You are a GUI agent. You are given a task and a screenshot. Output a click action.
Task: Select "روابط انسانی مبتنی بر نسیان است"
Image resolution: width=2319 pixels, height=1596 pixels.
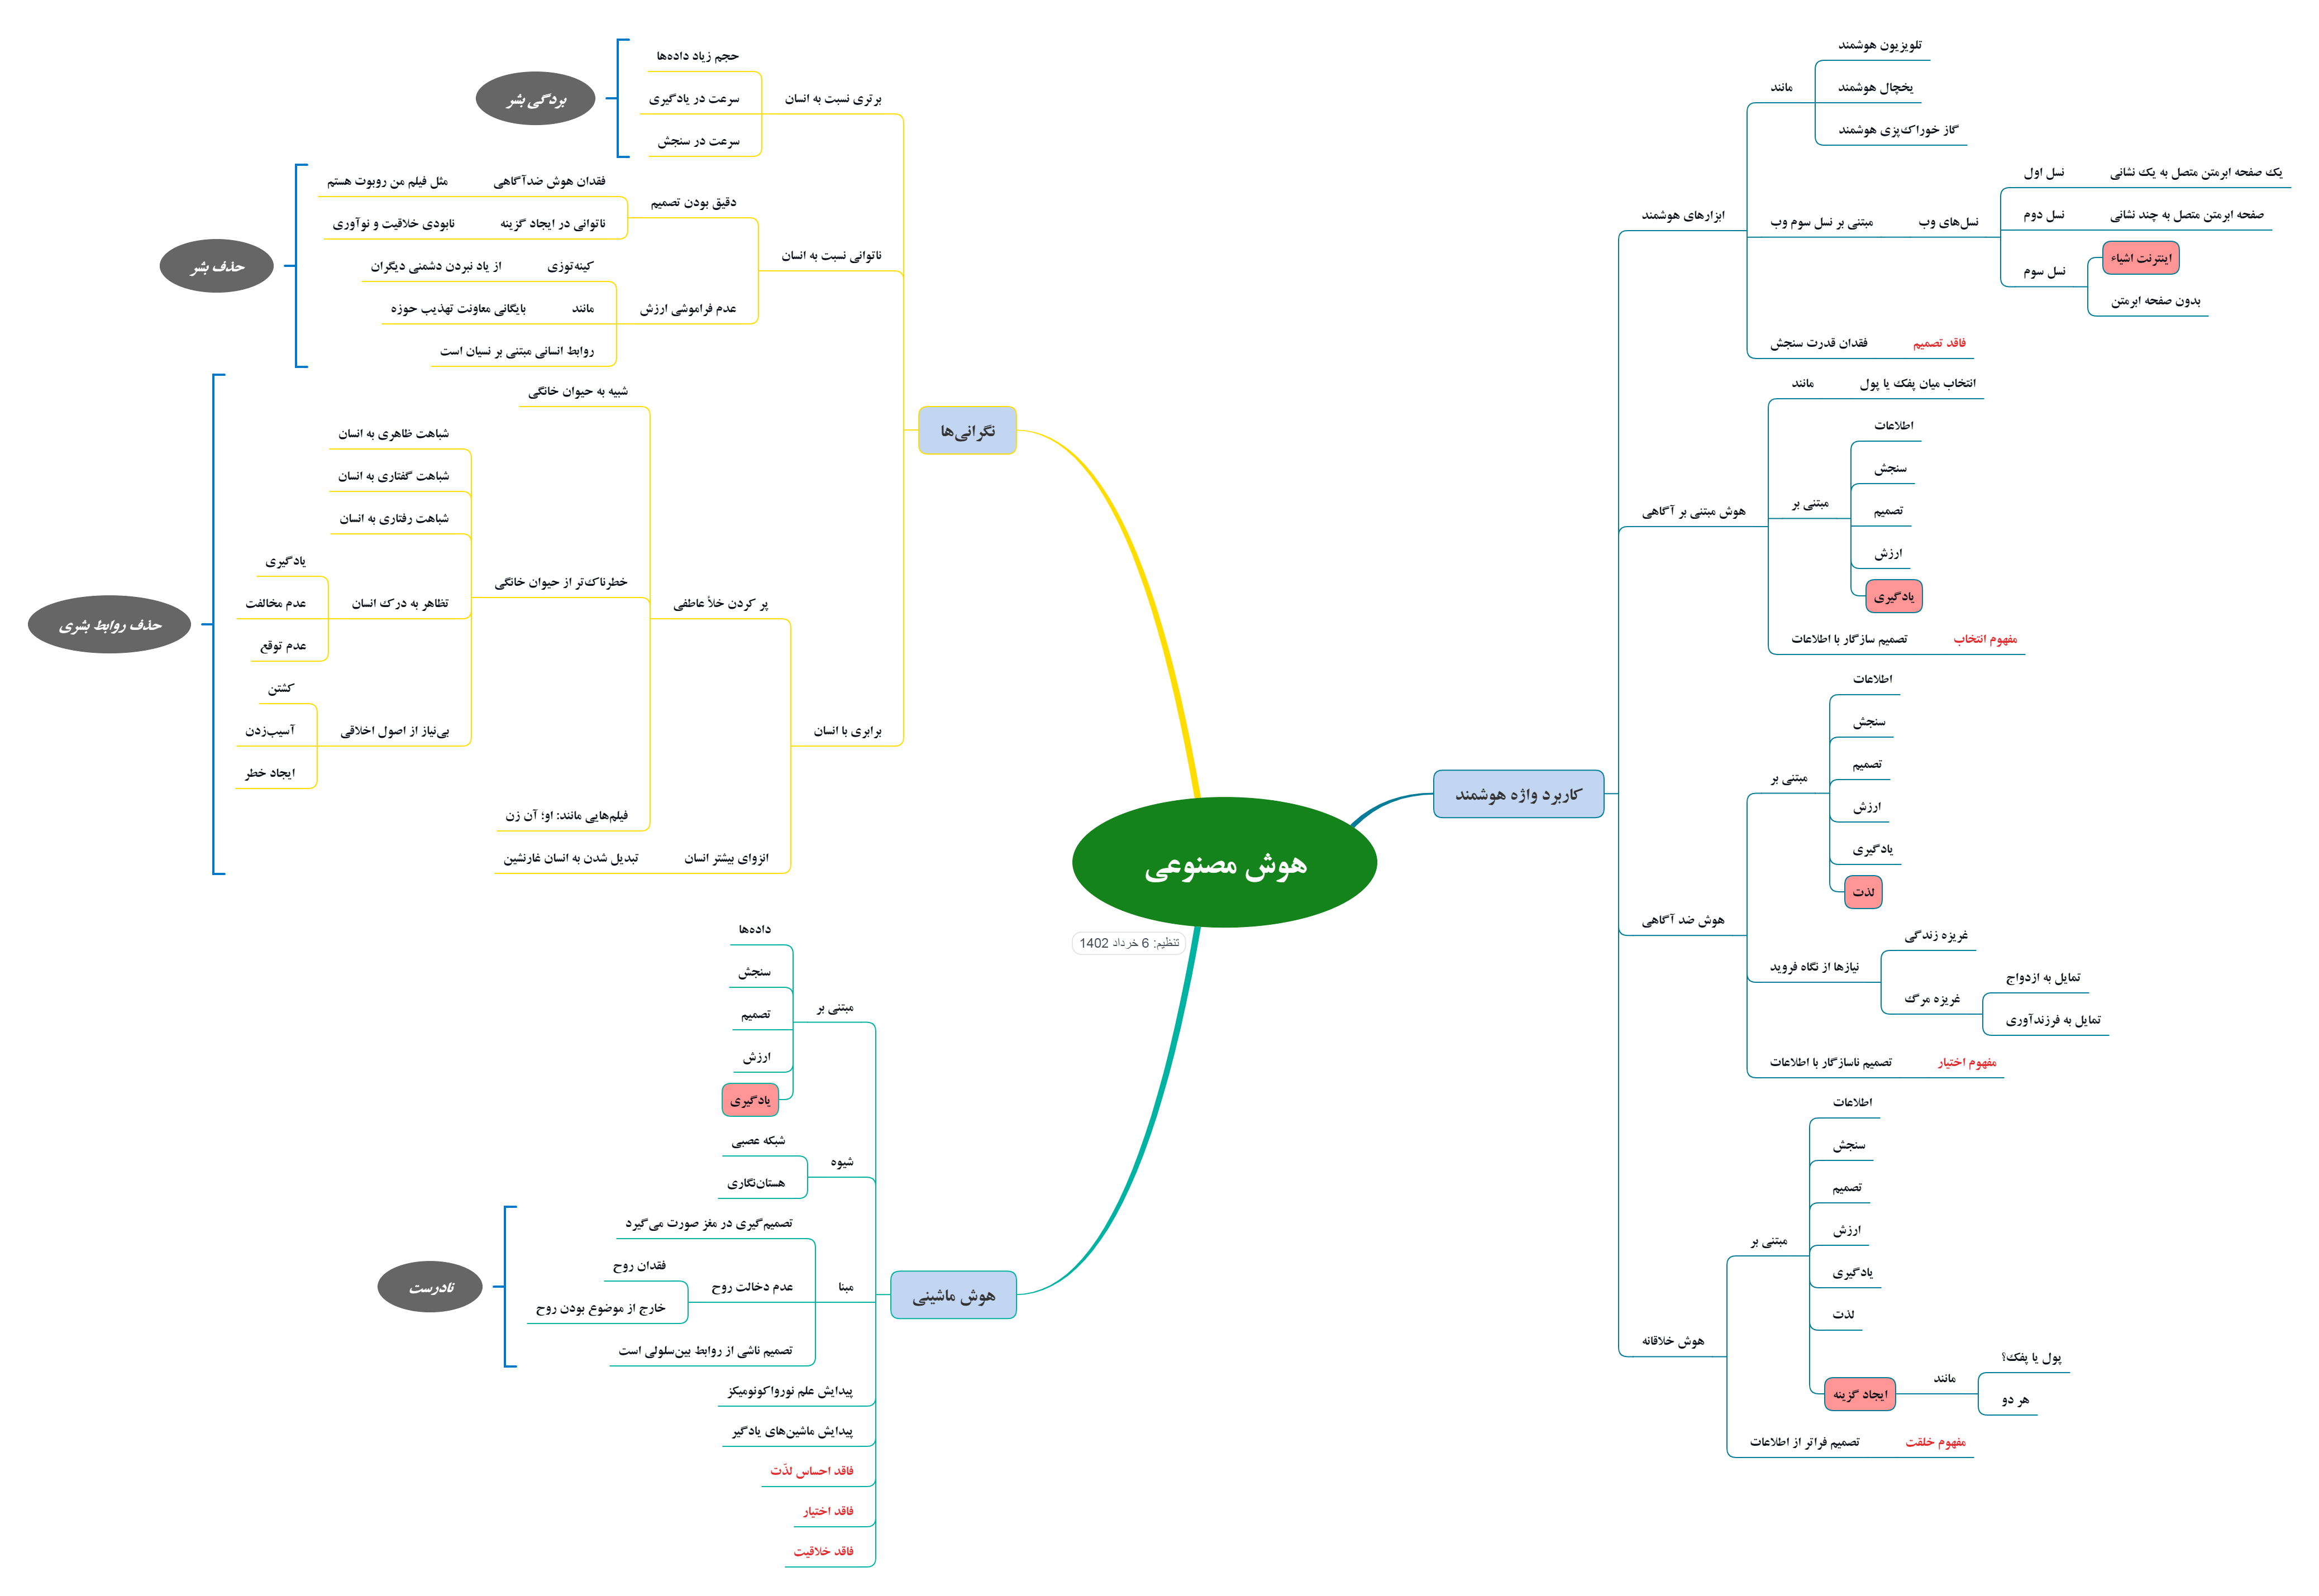[517, 351]
